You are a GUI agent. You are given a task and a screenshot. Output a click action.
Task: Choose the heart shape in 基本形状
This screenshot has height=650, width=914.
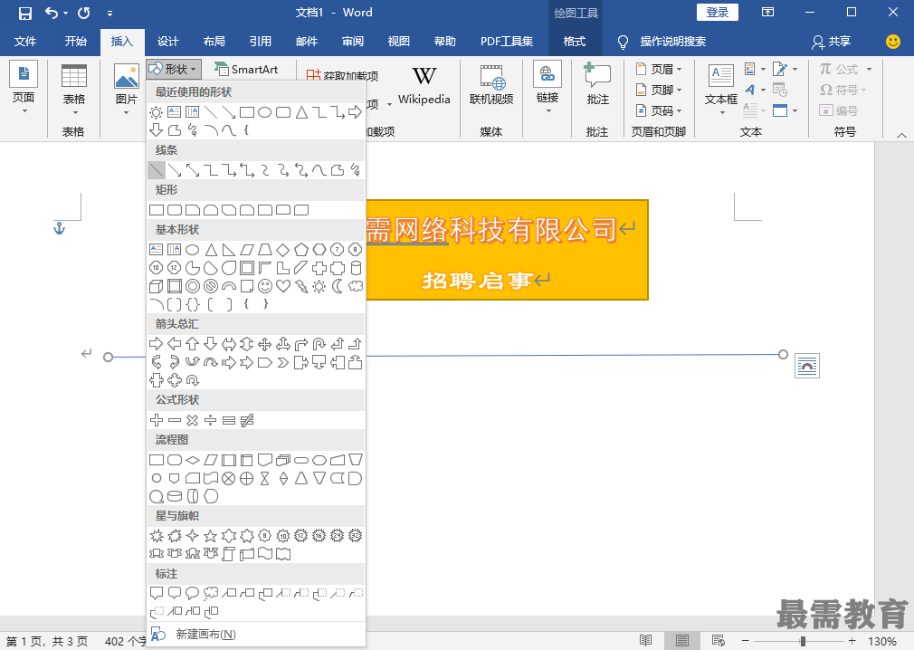coord(282,286)
